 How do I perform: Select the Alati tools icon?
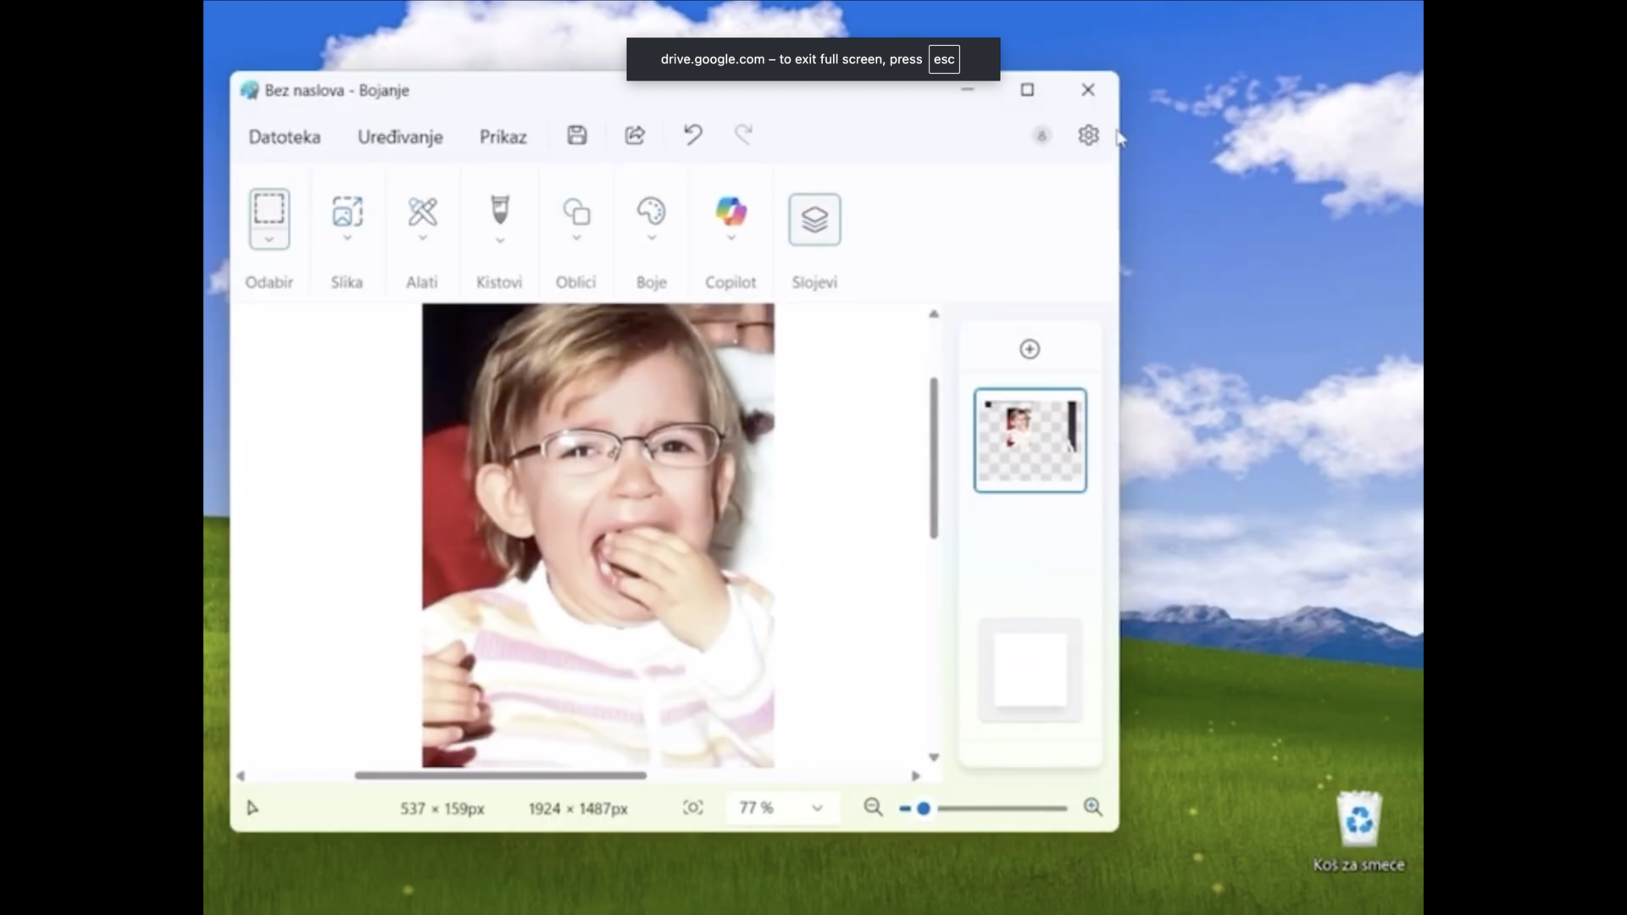422,211
